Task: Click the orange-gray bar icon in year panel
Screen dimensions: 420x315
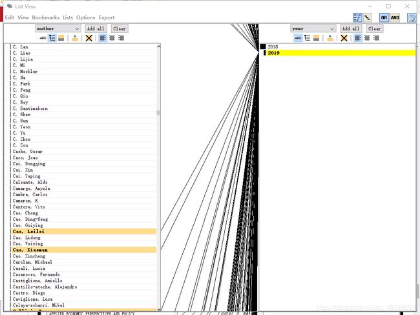Action: coord(317,38)
